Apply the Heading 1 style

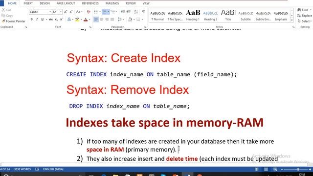193,16
